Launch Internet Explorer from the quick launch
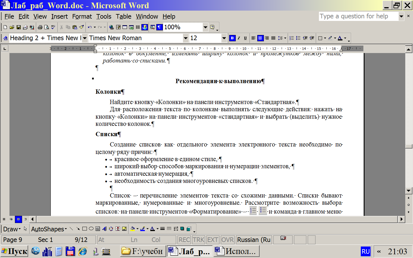The image size is (413, 258). 83,251
